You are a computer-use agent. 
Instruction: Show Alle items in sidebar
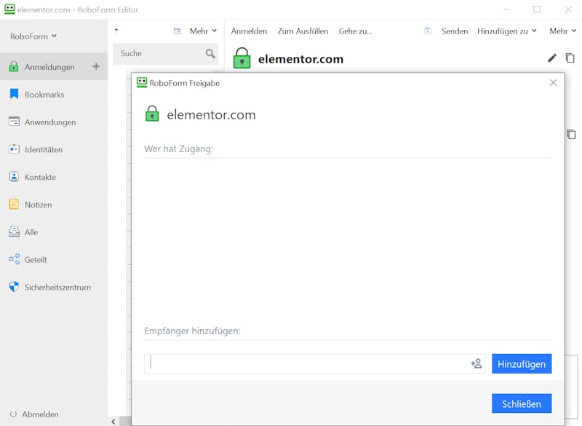(x=31, y=232)
